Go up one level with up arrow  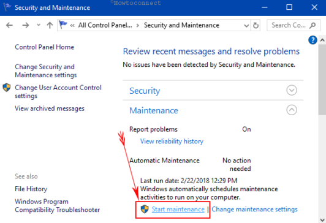pyautogui.click(x=50, y=25)
